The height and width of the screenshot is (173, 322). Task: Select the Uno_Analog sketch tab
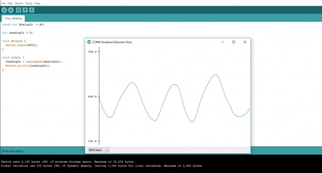pyautogui.click(x=14, y=19)
